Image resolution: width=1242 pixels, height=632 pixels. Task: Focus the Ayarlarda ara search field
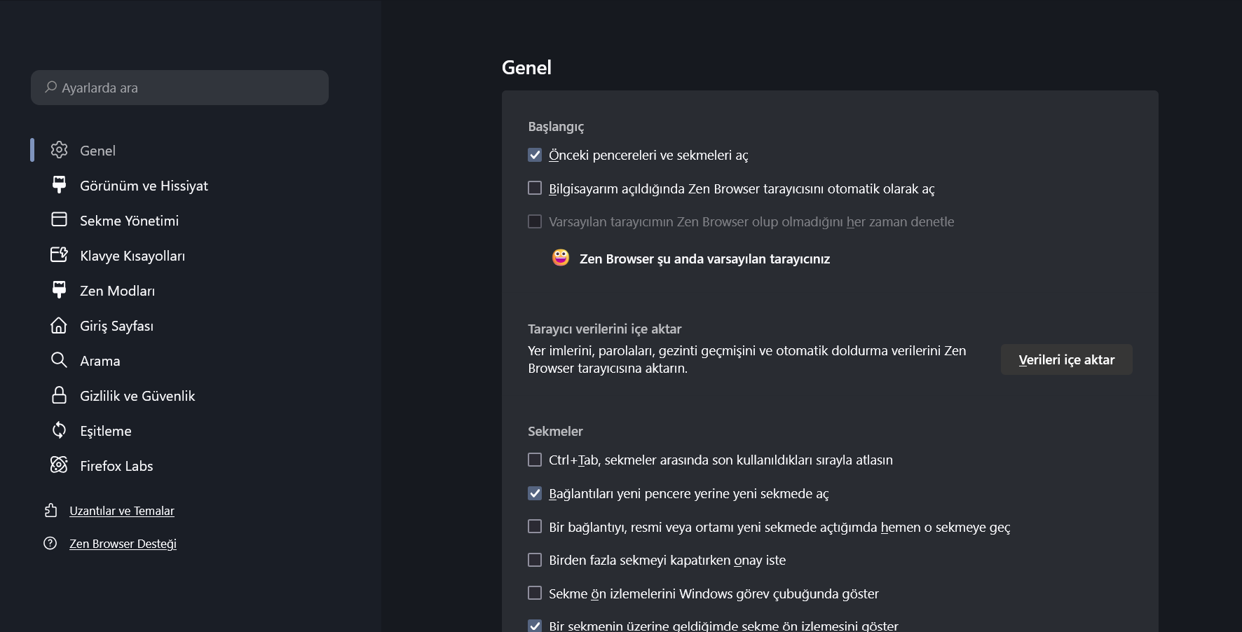pos(179,88)
